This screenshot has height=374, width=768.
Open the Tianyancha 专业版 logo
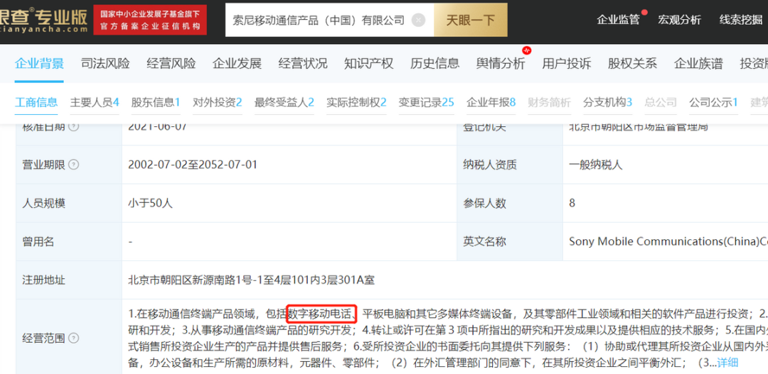click(x=43, y=21)
